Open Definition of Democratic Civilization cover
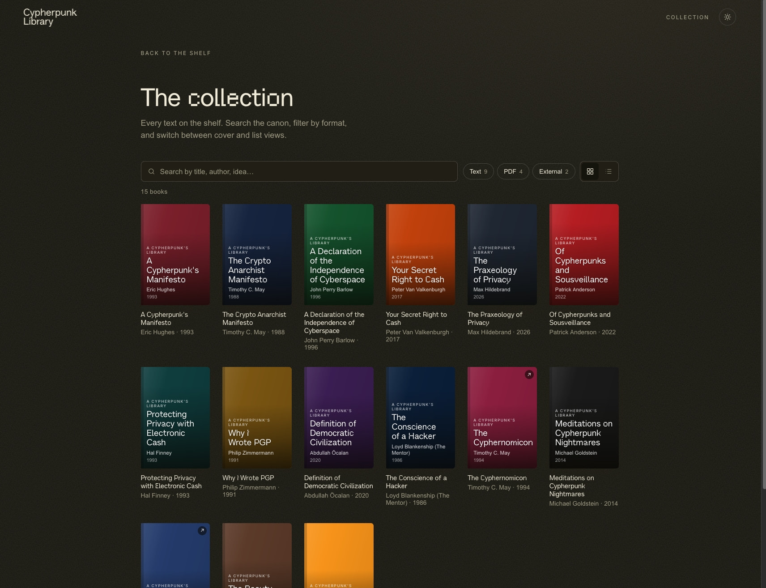 339,418
